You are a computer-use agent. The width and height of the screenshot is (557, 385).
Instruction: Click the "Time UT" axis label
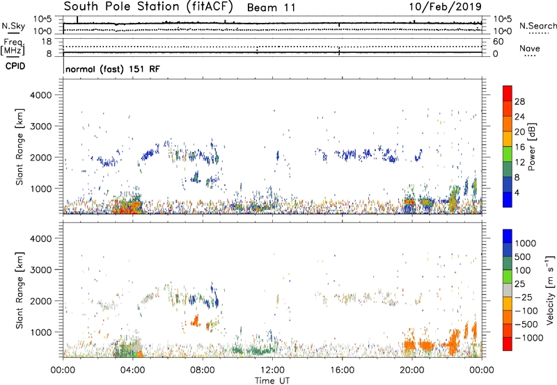click(272, 381)
